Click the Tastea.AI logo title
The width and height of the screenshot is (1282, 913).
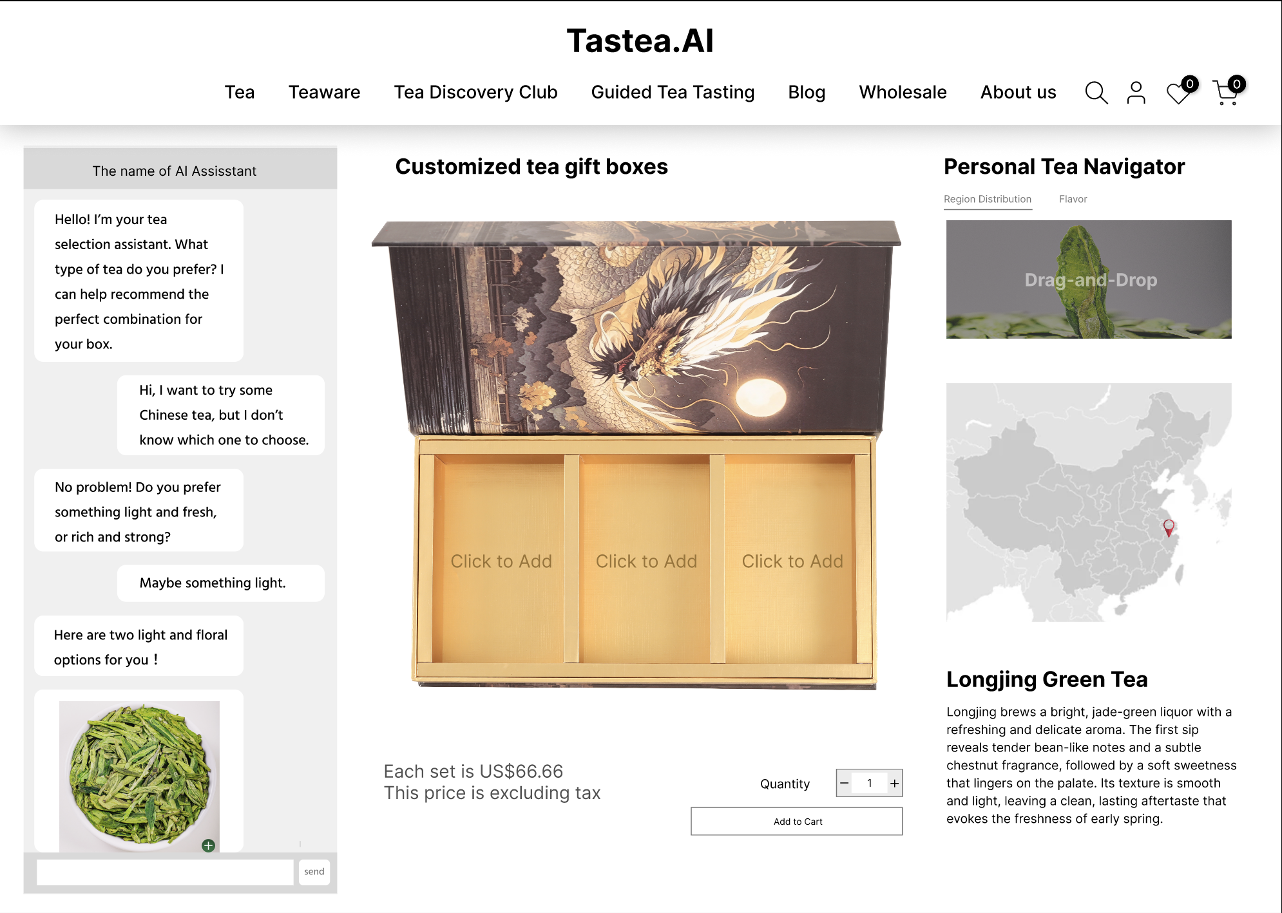640,41
